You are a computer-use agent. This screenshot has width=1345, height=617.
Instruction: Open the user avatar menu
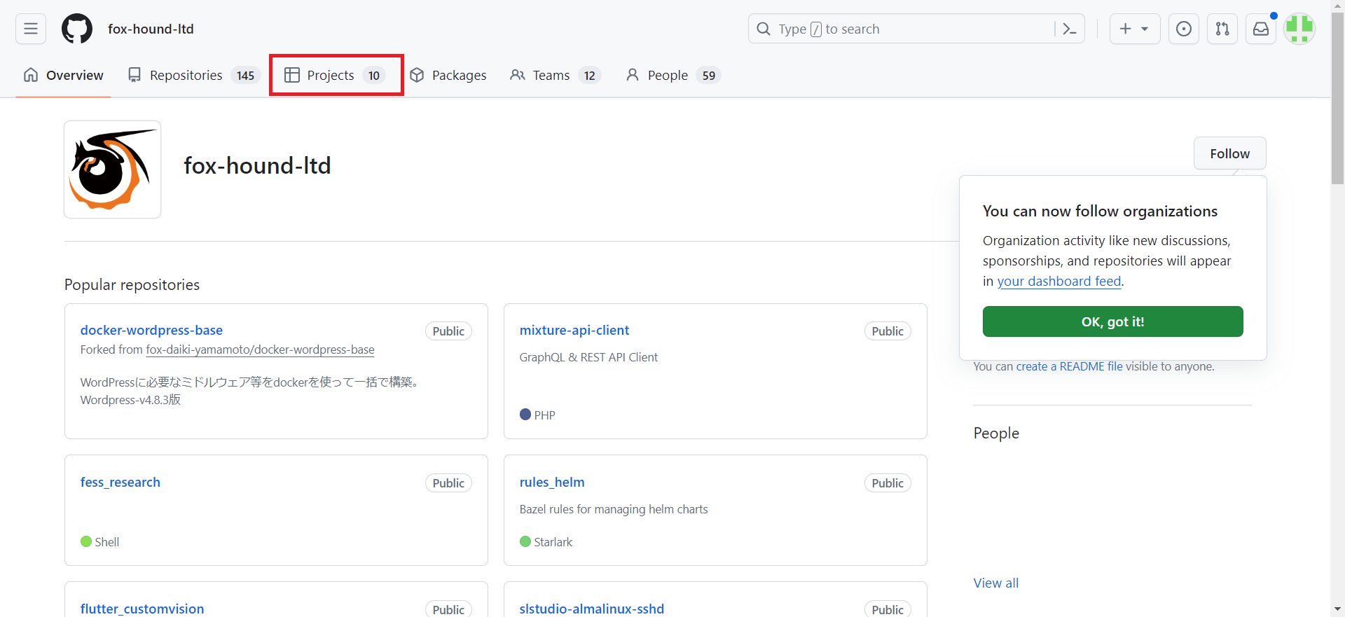click(1299, 29)
